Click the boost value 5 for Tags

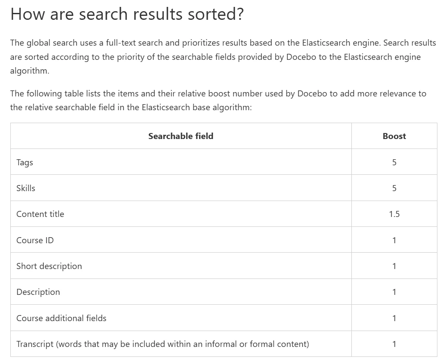(394, 162)
